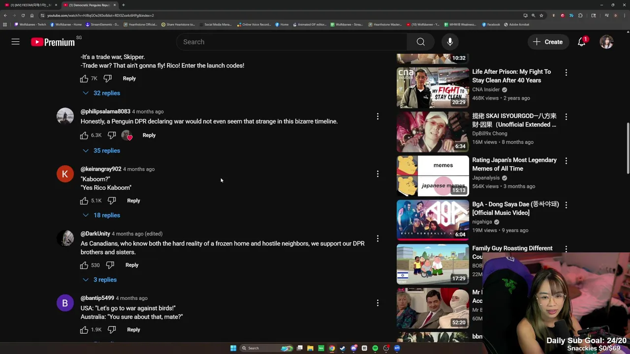Open @DarkUnity channel link
The height and width of the screenshot is (354, 630).
pos(95,234)
